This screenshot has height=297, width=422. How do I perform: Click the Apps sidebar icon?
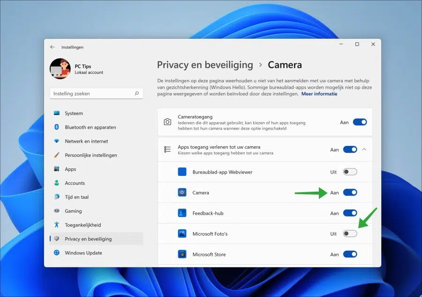point(57,169)
